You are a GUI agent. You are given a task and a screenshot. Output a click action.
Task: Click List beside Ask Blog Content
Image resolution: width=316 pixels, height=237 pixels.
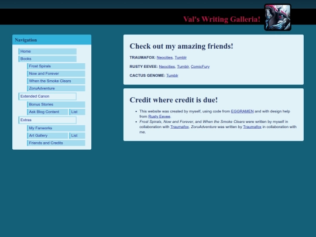coord(77,112)
